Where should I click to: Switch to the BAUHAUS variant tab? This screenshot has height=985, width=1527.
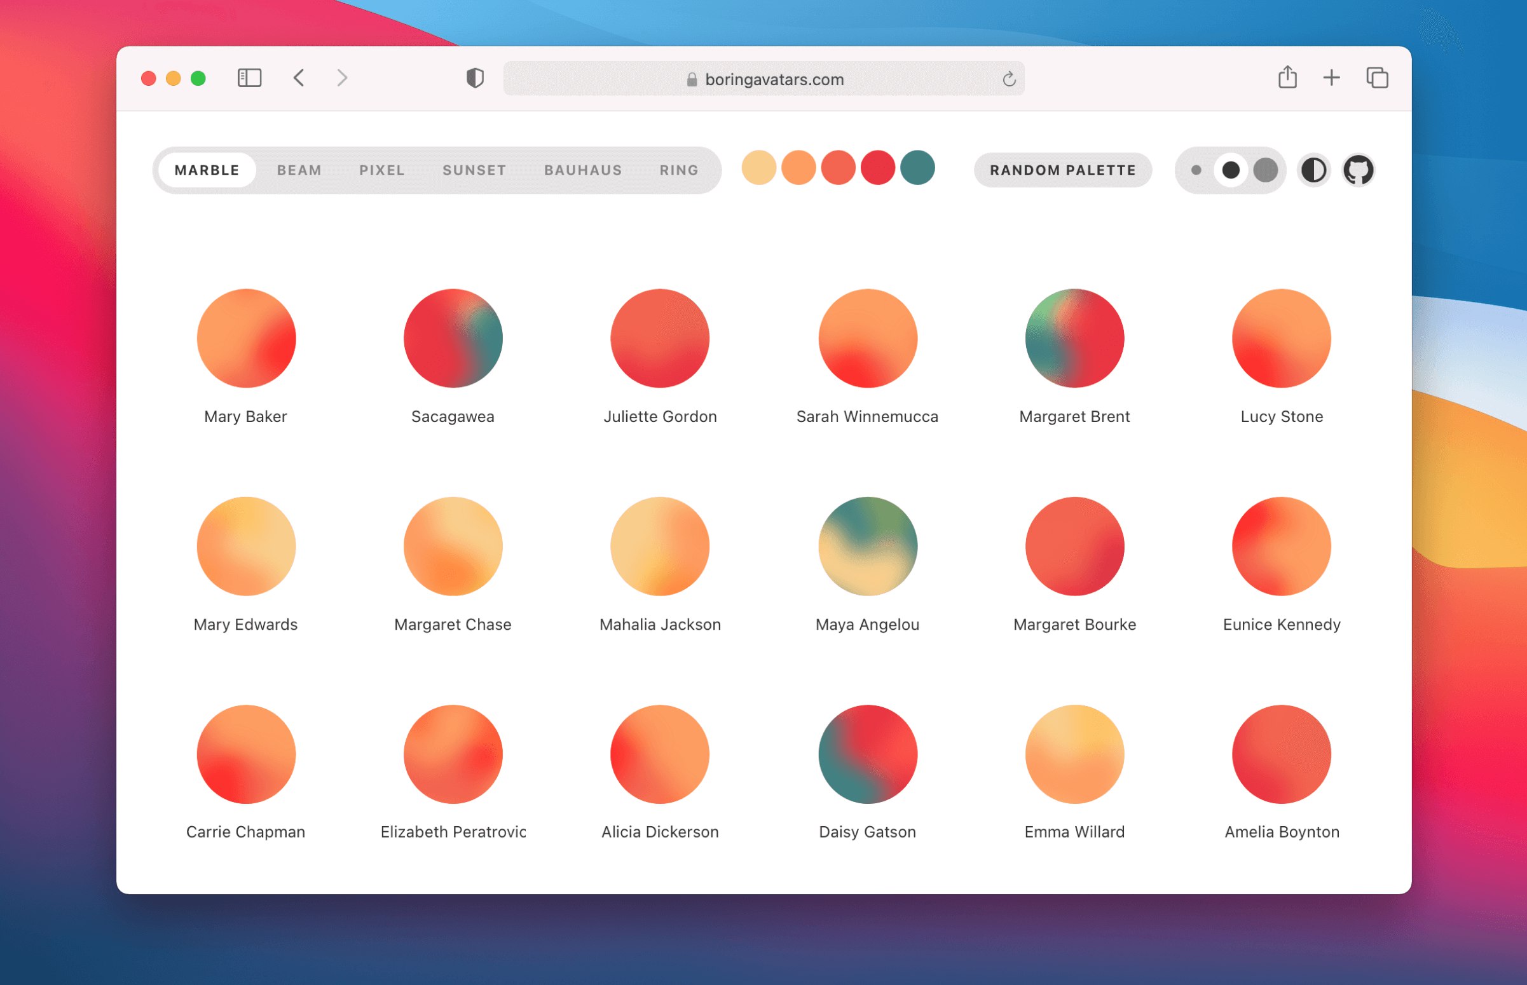(x=583, y=170)
